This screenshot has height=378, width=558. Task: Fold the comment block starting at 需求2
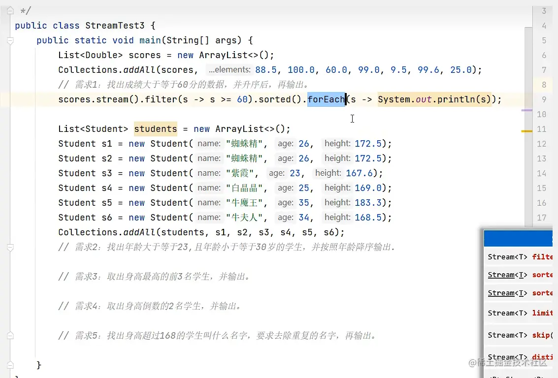tap(10, 247)
